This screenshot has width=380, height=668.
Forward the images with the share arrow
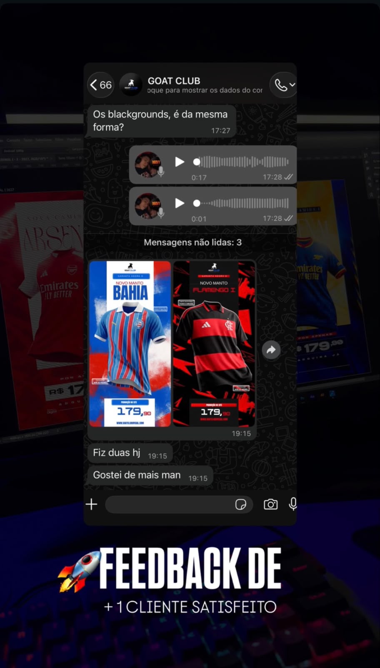tap(271, 350)
